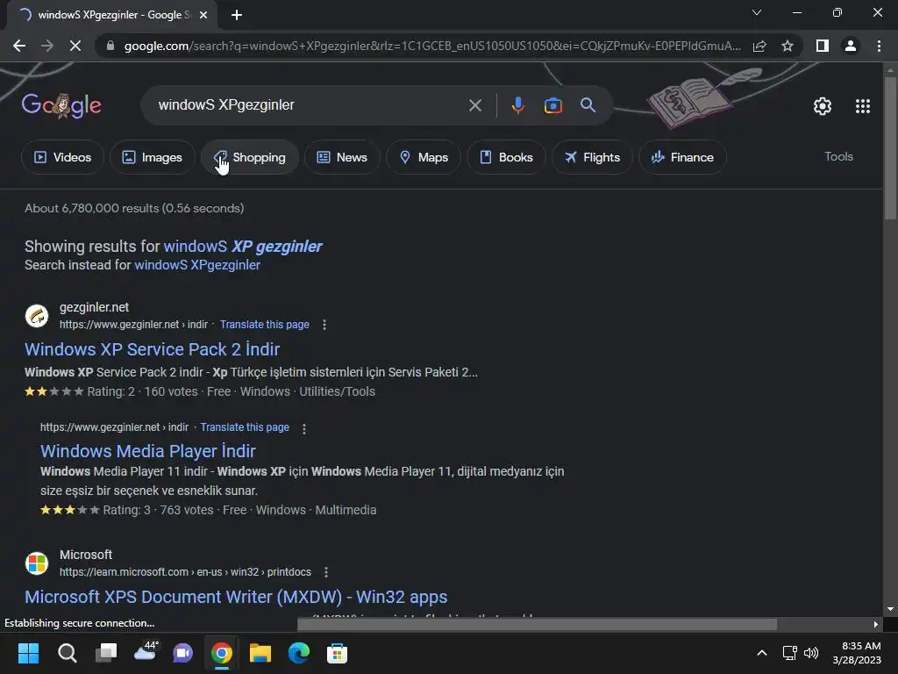
Task: Open Task View on taskbar
Action: [105, 653]
